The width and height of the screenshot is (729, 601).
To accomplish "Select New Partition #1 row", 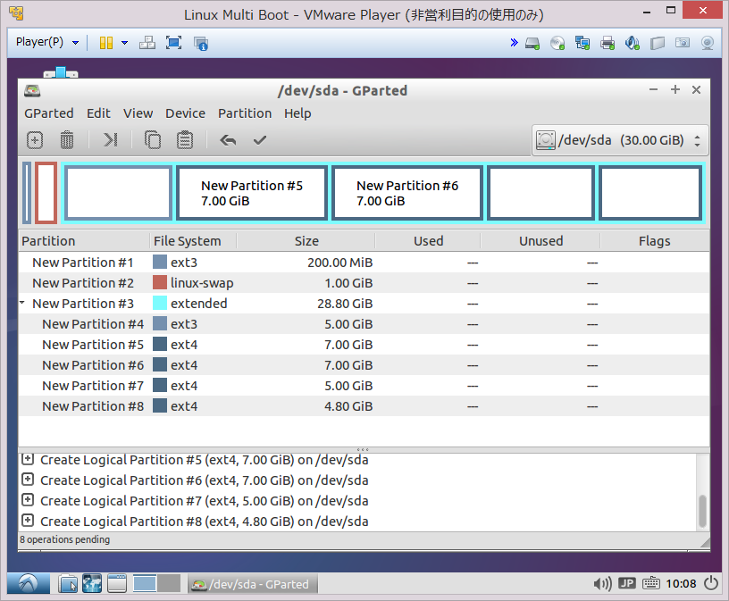I will 364,263.
